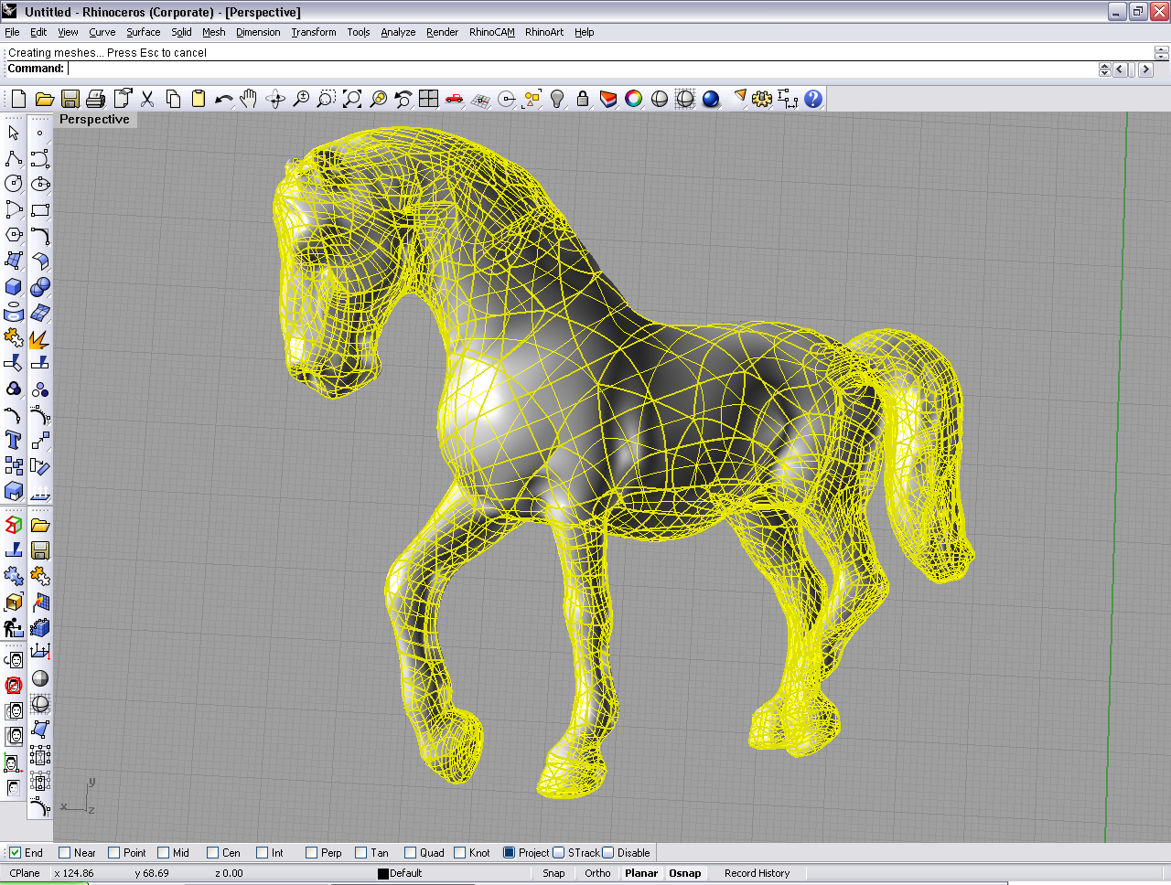1171x885 pixels.
Task: Open the RhinoCAM menu
Action: coord(491,32)
